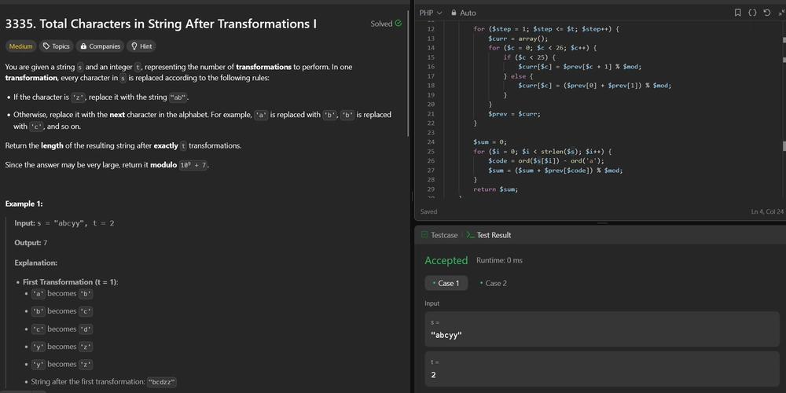
Task: Click the return $sum; code line
Action: 495,189
